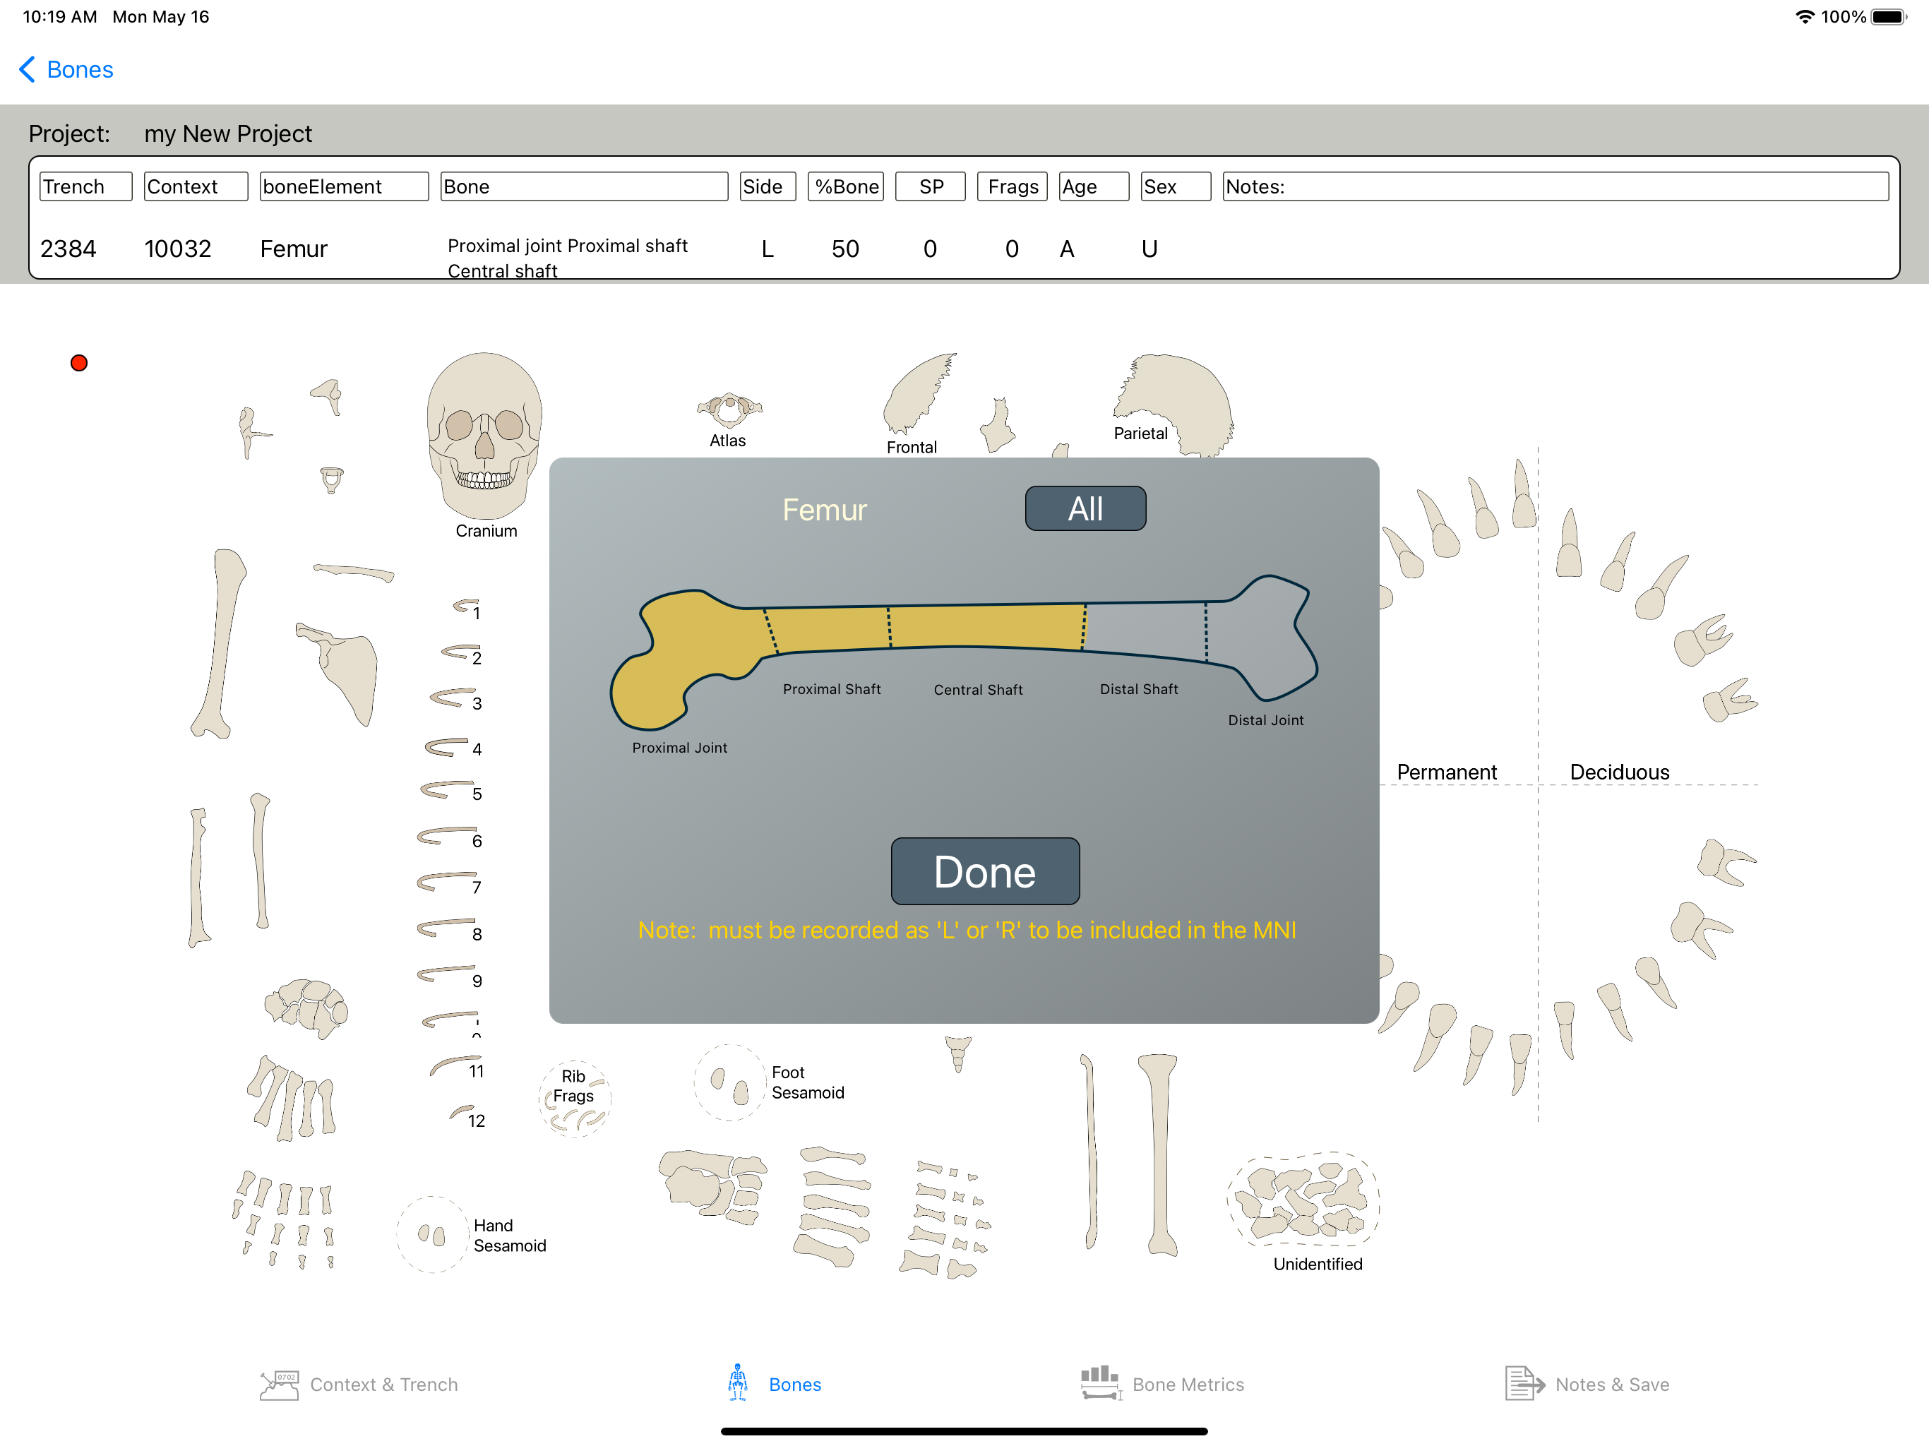Toggle the Distal Shaft femur segment
This screenshot has width=1929, height=1446.
(x=1145, y=630)
